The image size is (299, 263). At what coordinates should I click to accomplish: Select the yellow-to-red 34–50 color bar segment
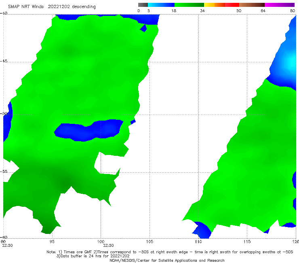click(x=221, y=5)
